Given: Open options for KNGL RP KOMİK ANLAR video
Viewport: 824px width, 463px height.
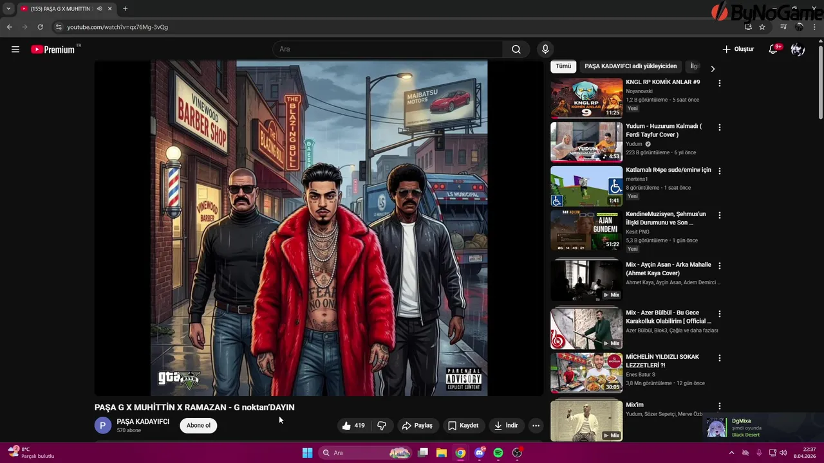Looking at the screenshot, I should [720, 84].
